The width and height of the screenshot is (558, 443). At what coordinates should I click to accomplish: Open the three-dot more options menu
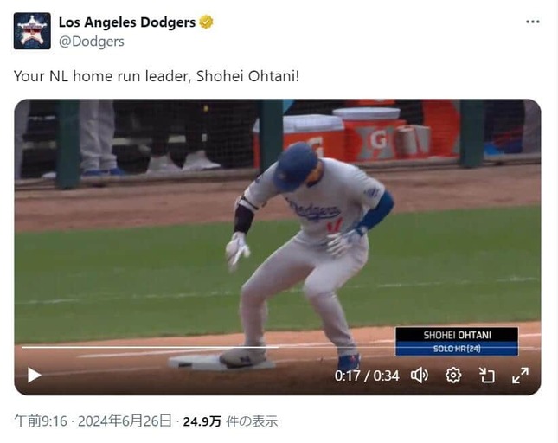(532, 22)
